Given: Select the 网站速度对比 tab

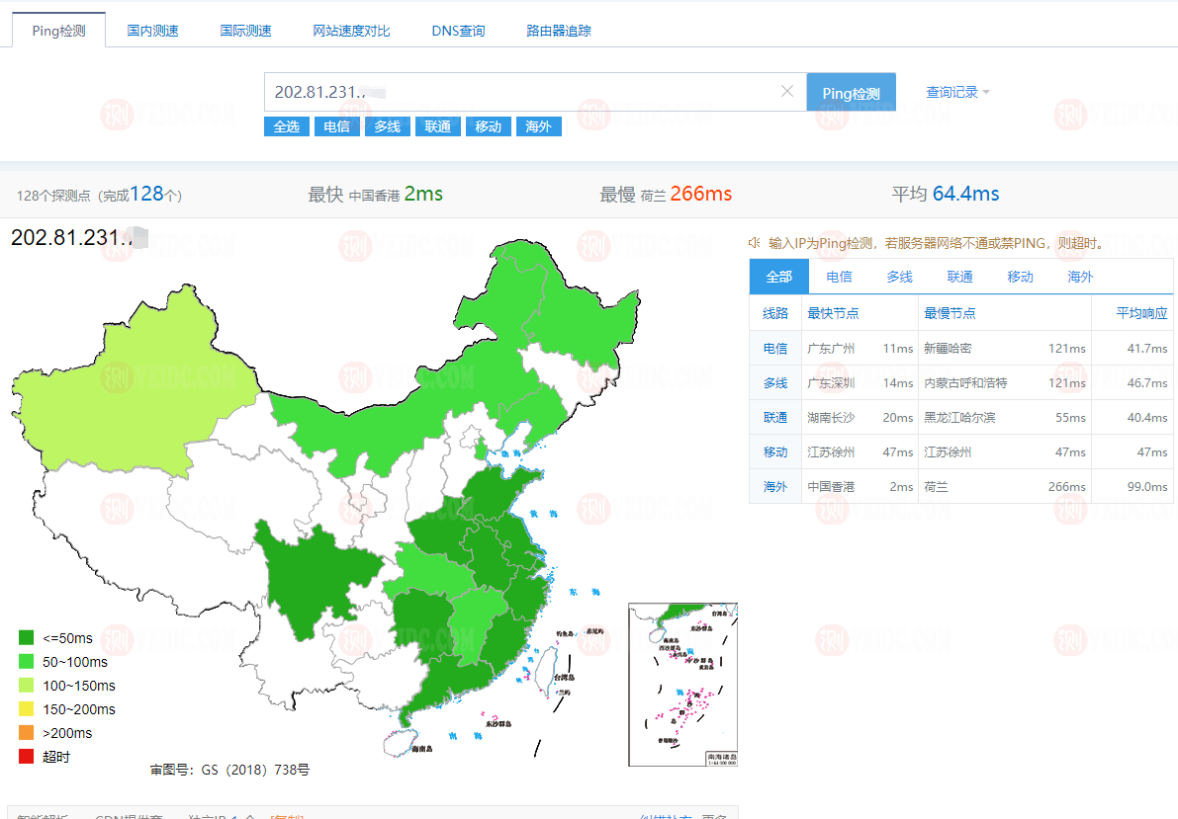Looking at the screenshot, I should pyautogui.click(x=350, y=31).
